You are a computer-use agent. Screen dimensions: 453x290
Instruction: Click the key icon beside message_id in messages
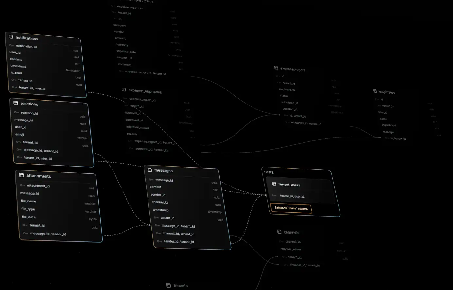(151, 180)
